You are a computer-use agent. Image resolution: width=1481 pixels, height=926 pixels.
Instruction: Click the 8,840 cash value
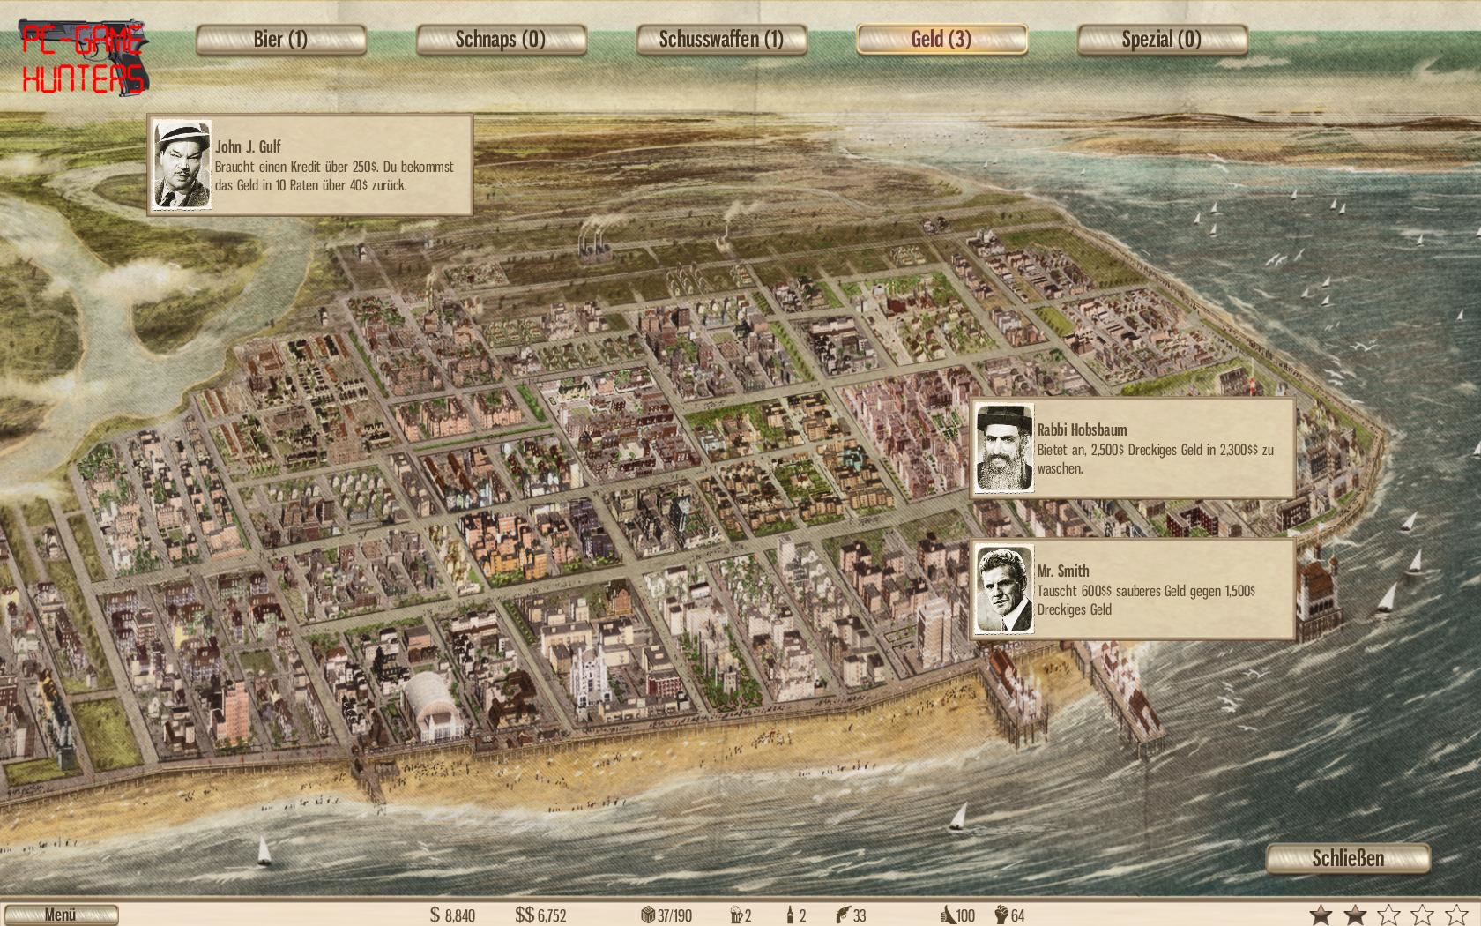[x=459, y=915]
